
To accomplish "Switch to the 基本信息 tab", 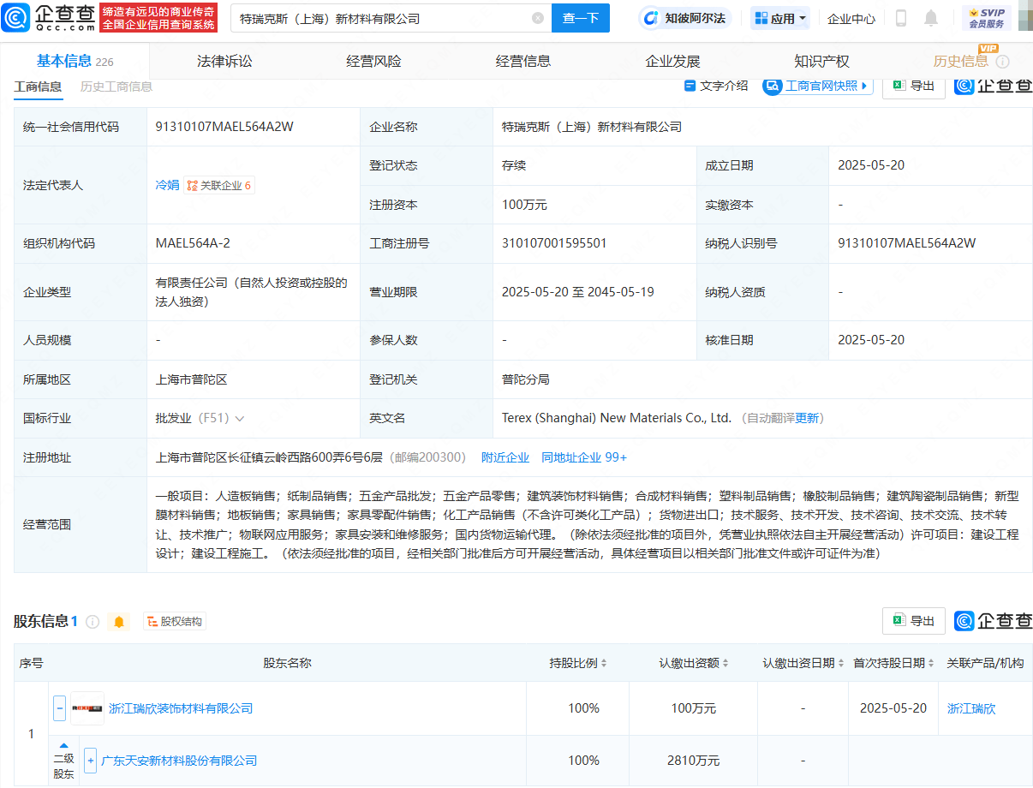I will [75, 61].
